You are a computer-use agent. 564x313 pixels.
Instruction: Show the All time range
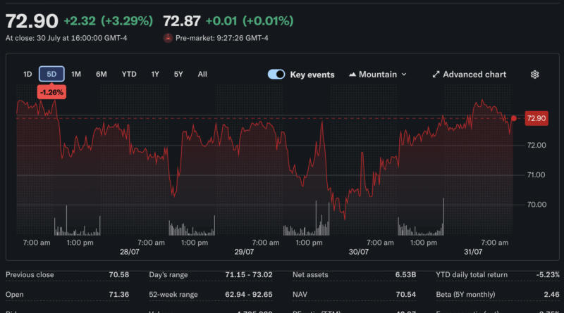pos(202,74)
